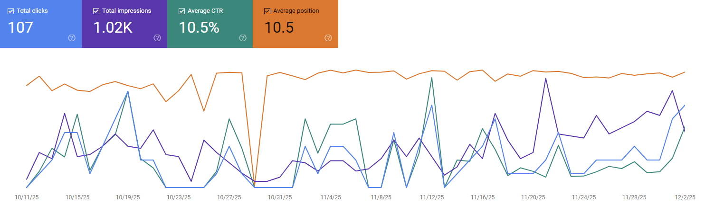Click the 10.5% Average CTR value
The height and width of the screenshot is (205, 705).
[199, 27]
